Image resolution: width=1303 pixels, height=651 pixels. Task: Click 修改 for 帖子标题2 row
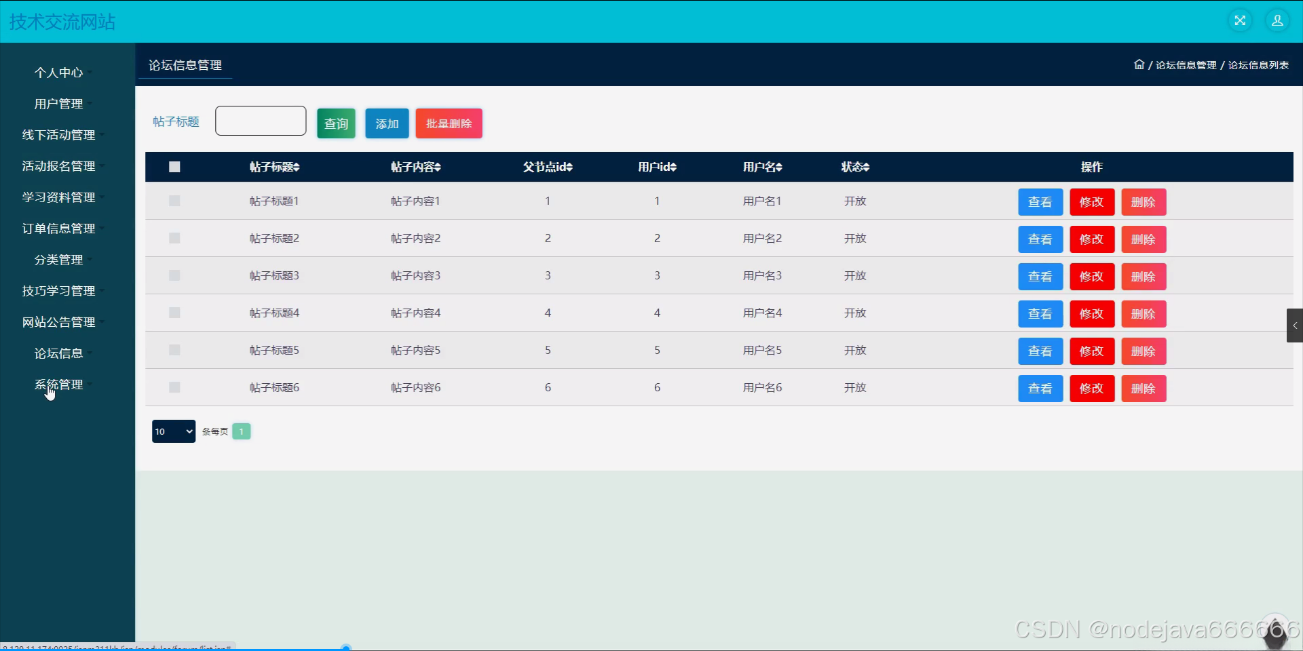(x=1092, y=239)
